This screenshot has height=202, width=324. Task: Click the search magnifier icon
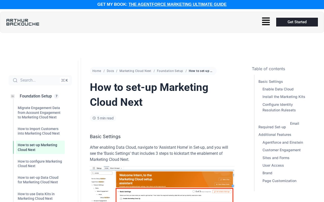coord(15,80)
